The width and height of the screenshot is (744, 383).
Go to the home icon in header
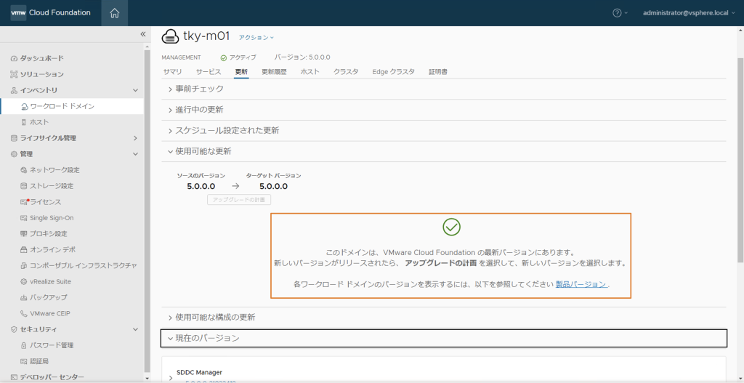pyautogui.click(x=114, y=13)
